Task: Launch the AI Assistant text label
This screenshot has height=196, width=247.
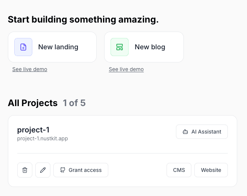Action: click(x=206, y=132)
